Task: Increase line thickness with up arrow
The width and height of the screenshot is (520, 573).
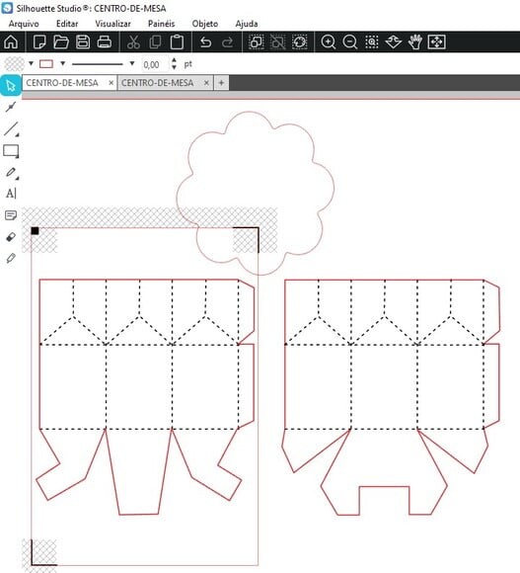Action: [x=174, y=60]
